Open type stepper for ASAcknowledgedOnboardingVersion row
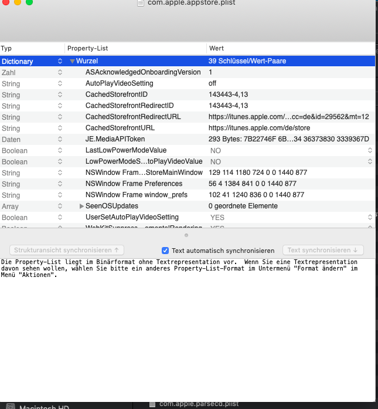 pyautogui.click(x=60, y=72)
